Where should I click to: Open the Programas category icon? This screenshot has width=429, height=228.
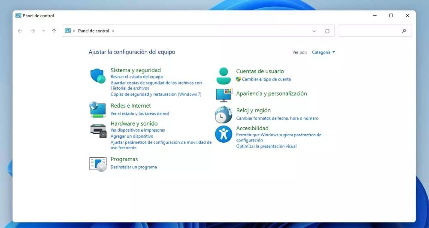pos(98,164)
